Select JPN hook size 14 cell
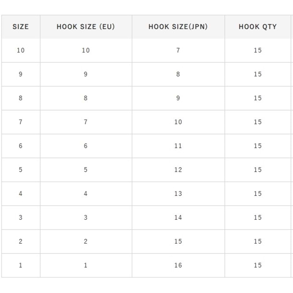This screenshot has width=293, height=293. pyautogui.click(x=178, y=217)
